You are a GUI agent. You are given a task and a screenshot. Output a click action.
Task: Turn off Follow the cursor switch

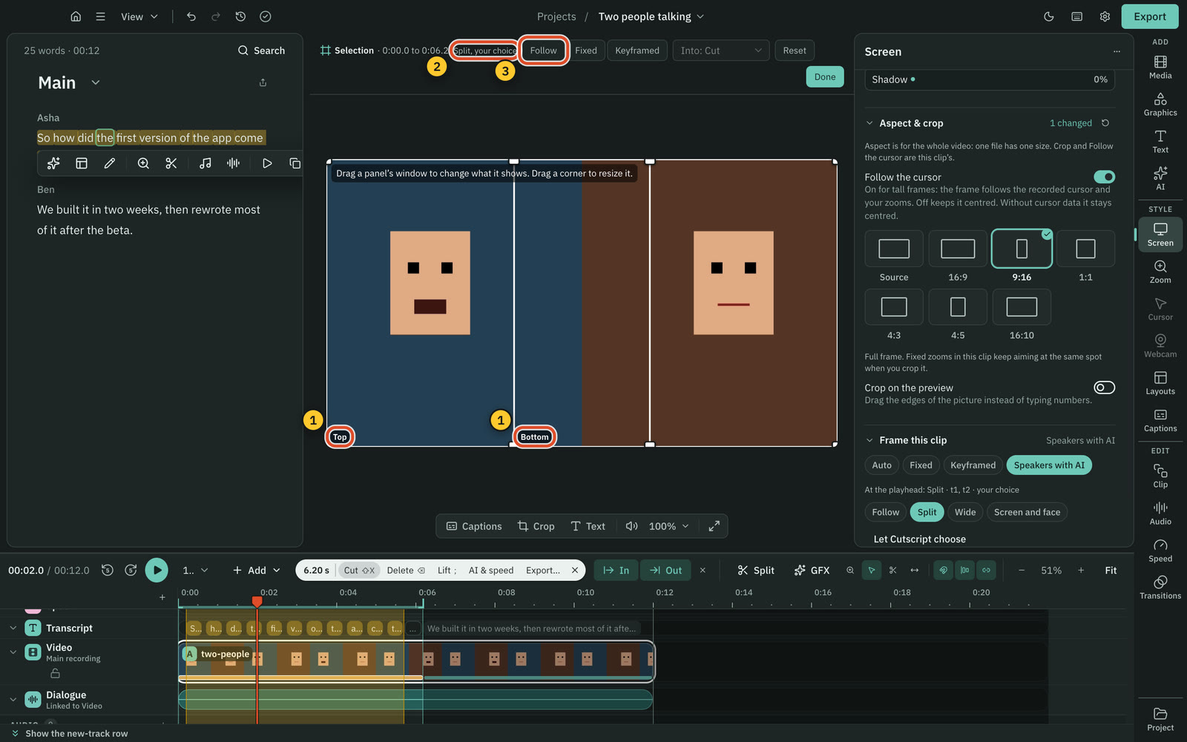point(1104,177)
